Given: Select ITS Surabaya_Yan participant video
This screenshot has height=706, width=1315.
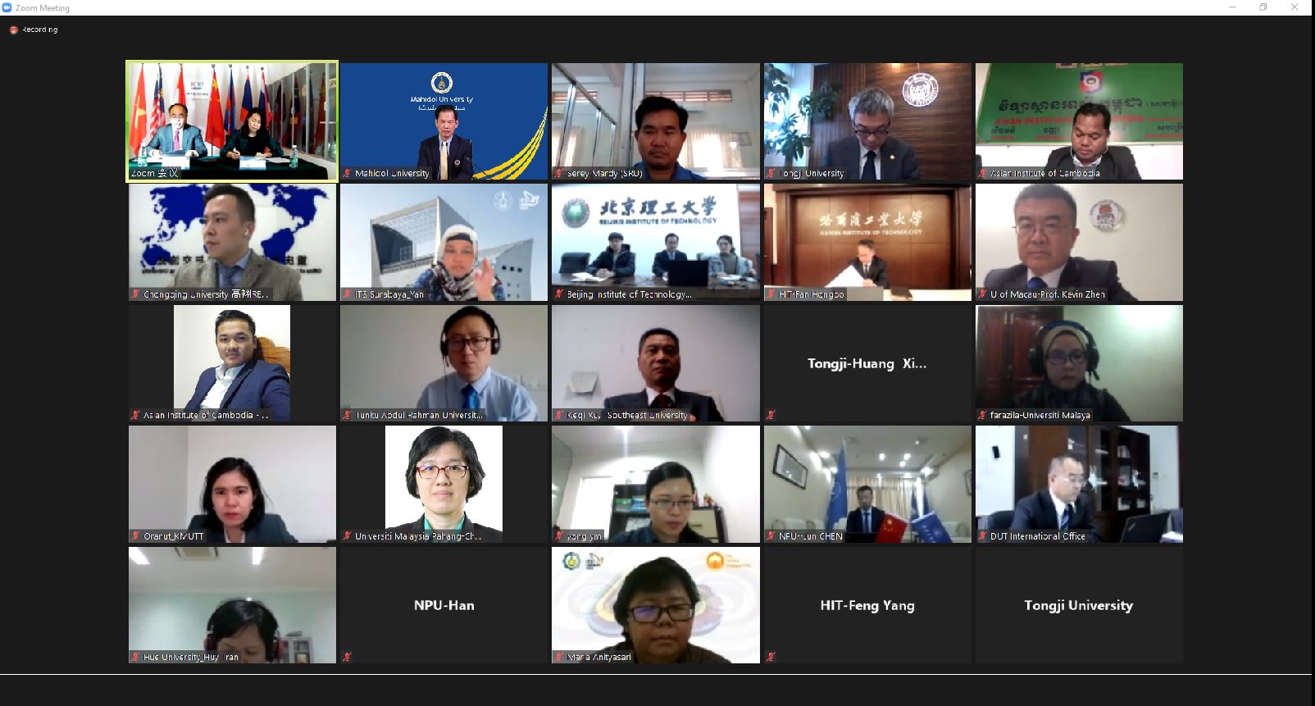Looking at the screenshot, I should click(x=444, y=242).
